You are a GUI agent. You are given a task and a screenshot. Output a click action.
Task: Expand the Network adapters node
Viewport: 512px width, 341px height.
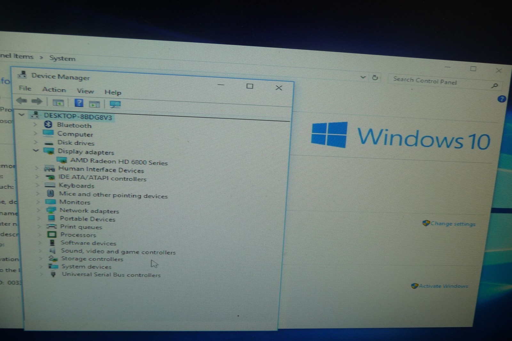[38, 210]
